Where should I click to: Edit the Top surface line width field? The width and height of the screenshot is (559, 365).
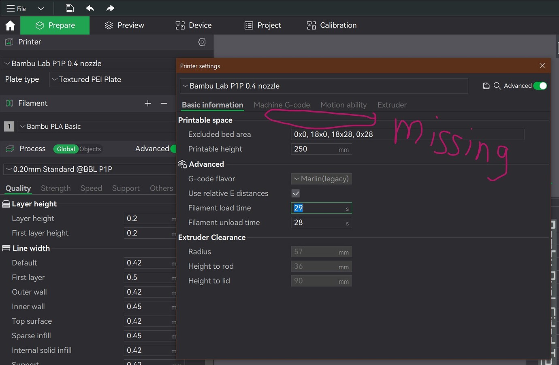(150, 321)
